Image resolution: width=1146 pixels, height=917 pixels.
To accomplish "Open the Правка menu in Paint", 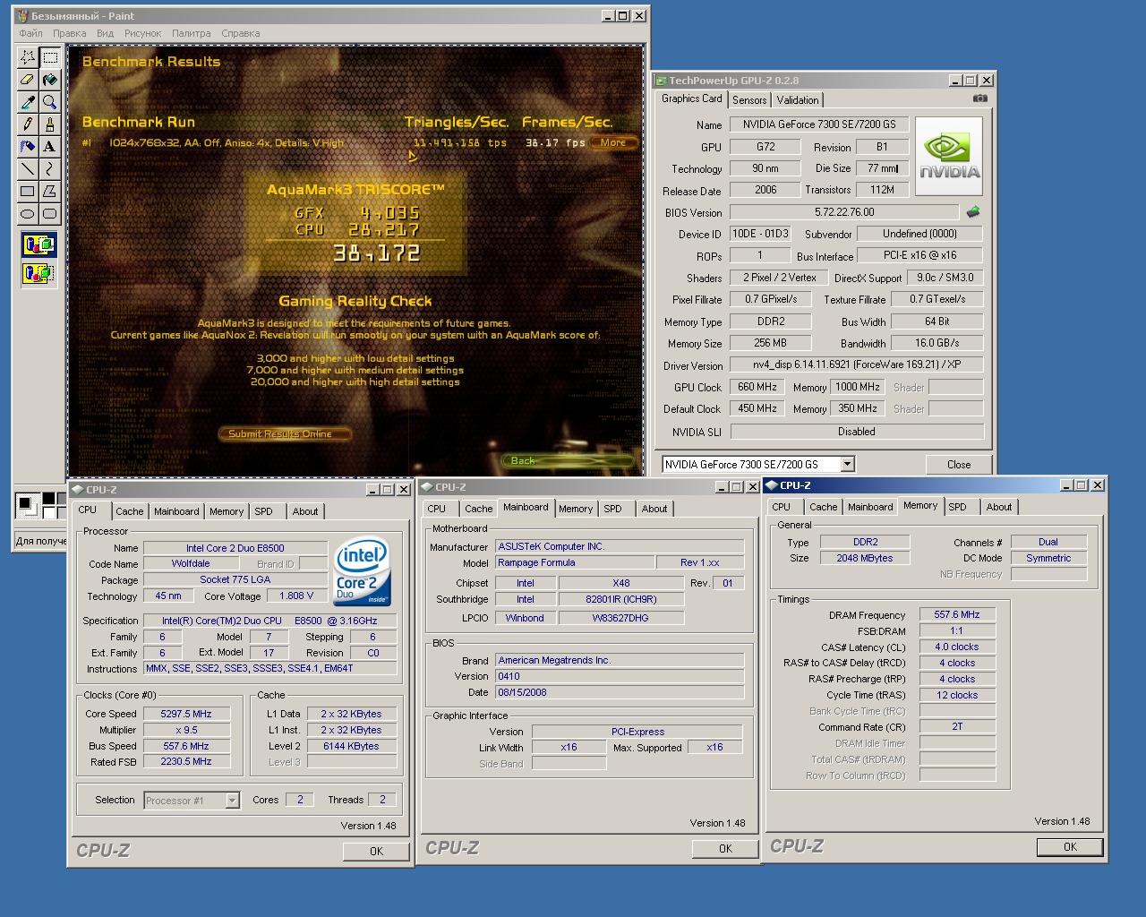I will (x=69, y=33).
